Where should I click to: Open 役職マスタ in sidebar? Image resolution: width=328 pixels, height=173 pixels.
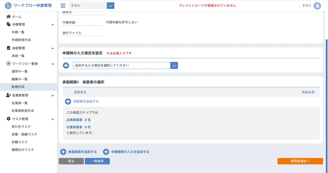pos(20,142)
